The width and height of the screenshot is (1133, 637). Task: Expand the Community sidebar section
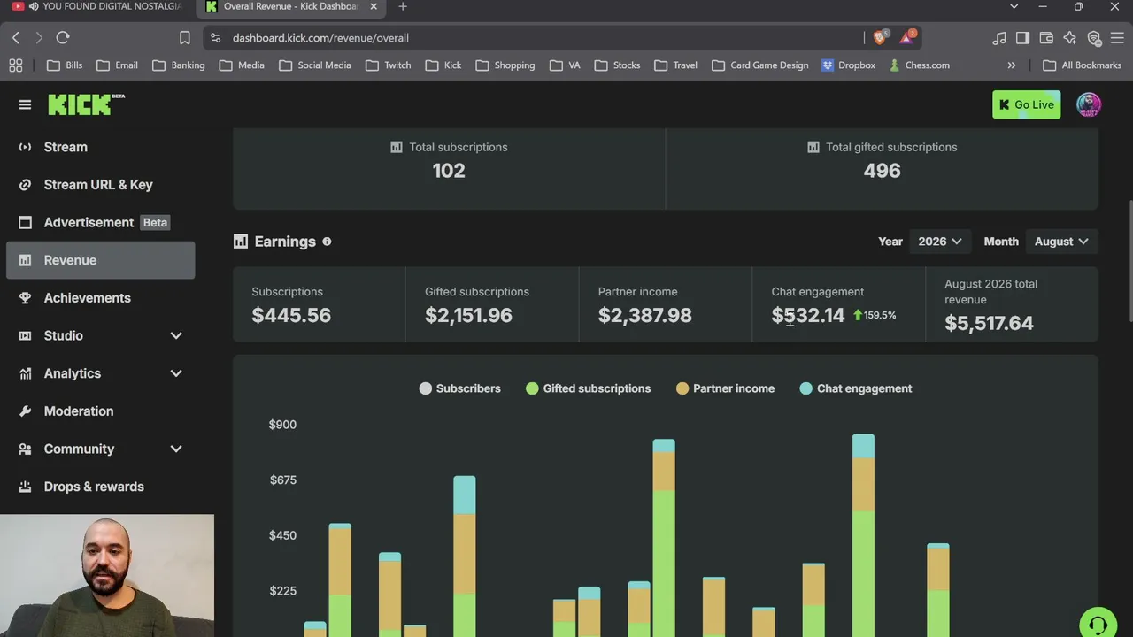100,449
